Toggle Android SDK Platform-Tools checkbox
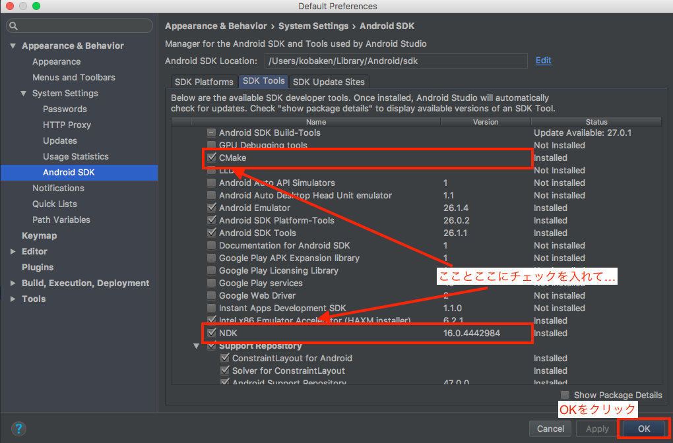 [x=212, y=220]
